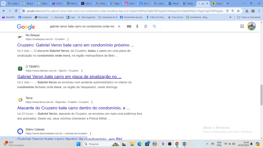
Task: Switch to Blog tab
Action: pyautogui.click(x=28, y=3)
